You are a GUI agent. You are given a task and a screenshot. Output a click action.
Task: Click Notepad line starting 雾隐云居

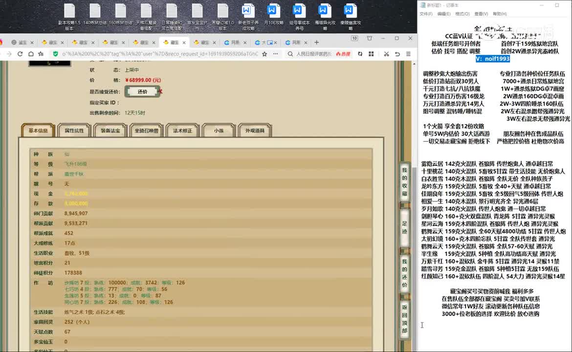487,164
